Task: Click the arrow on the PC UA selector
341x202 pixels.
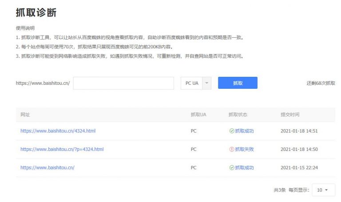Action: pos(206,83)
